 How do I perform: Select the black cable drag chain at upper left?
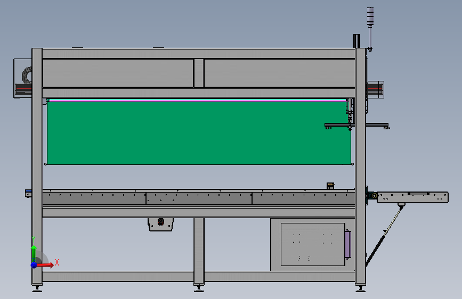[x=26, y=75]
